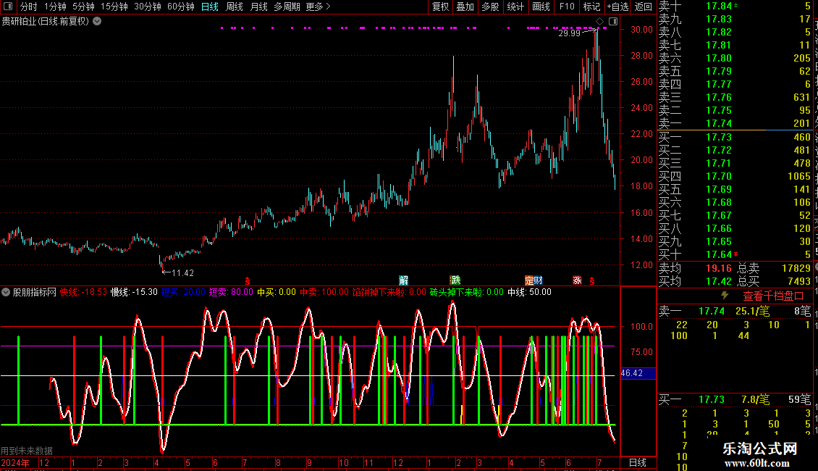Viewport: 818px width, 471px height.
Task: Click the 29.99 high price label
Action: 569,33
